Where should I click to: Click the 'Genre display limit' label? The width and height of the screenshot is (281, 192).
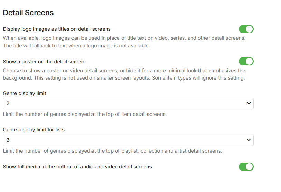pyautogui.click(x=25, y=93)
